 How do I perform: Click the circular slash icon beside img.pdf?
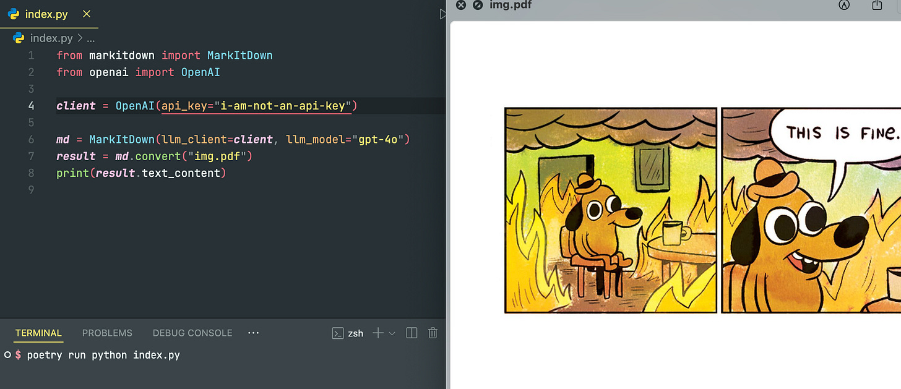click(x=477, y=5)
